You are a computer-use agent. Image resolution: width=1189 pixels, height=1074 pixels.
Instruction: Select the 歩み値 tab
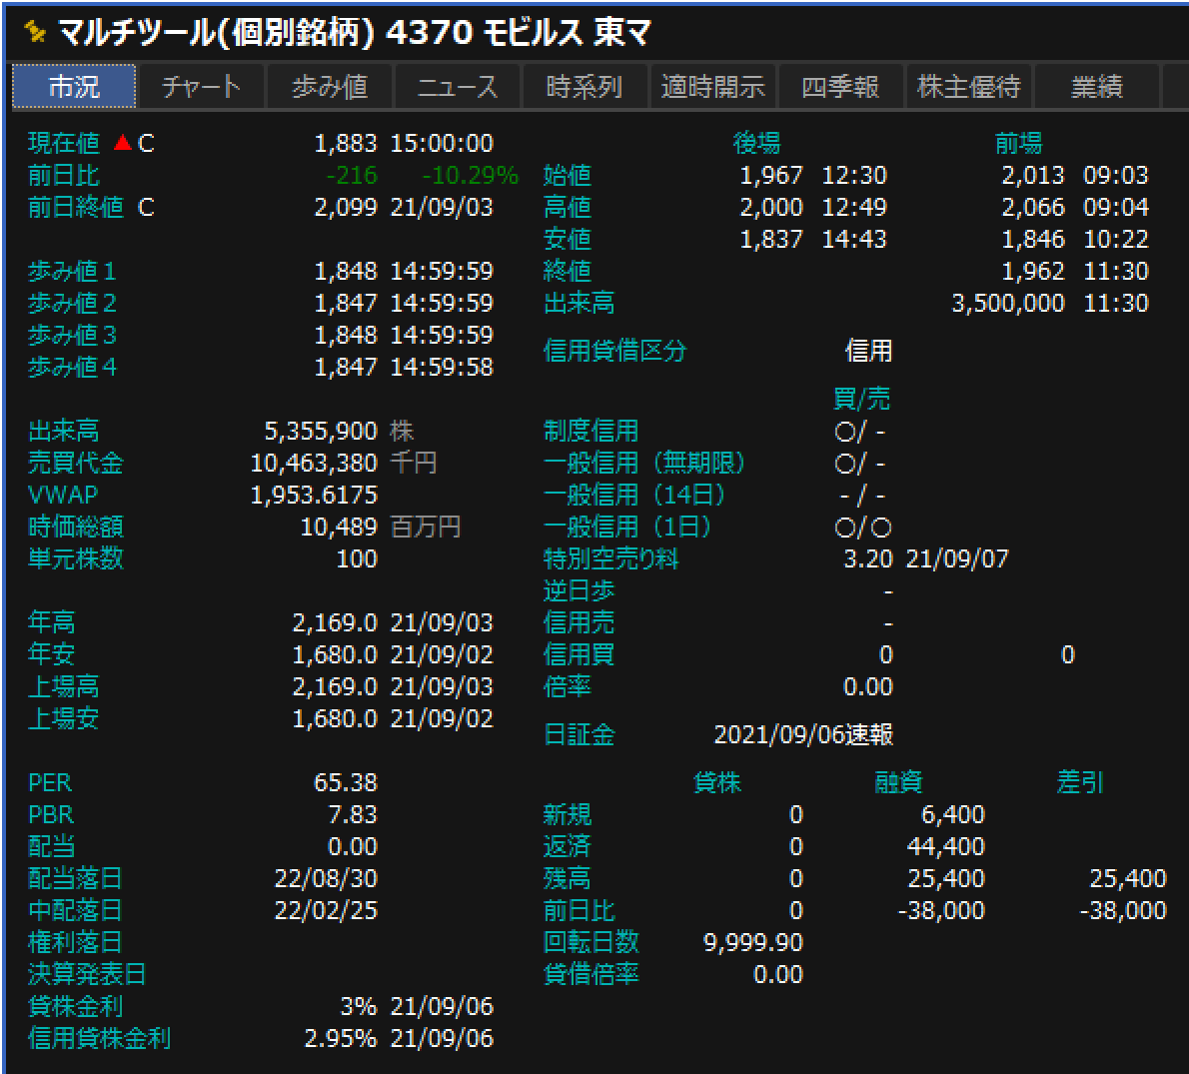coord(329,87)
